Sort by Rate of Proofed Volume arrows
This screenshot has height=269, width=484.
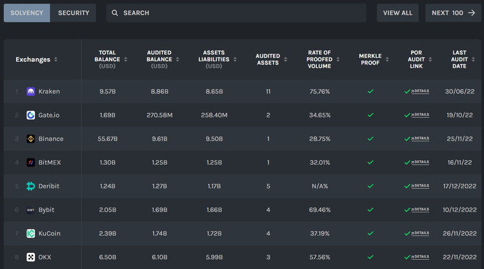(x=338, y=59)
